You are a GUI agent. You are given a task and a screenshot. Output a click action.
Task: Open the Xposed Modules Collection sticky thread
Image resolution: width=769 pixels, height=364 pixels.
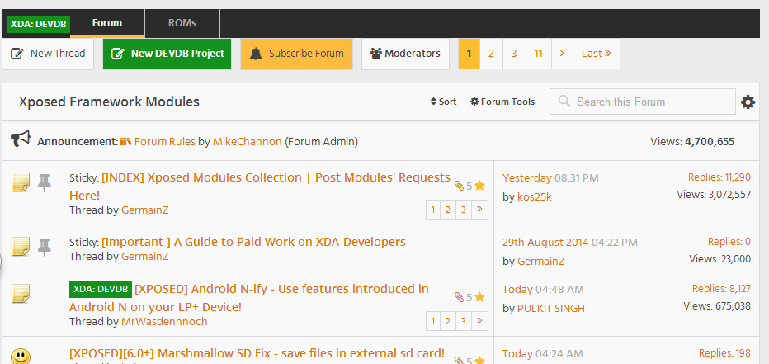click(x=260, y=187)
